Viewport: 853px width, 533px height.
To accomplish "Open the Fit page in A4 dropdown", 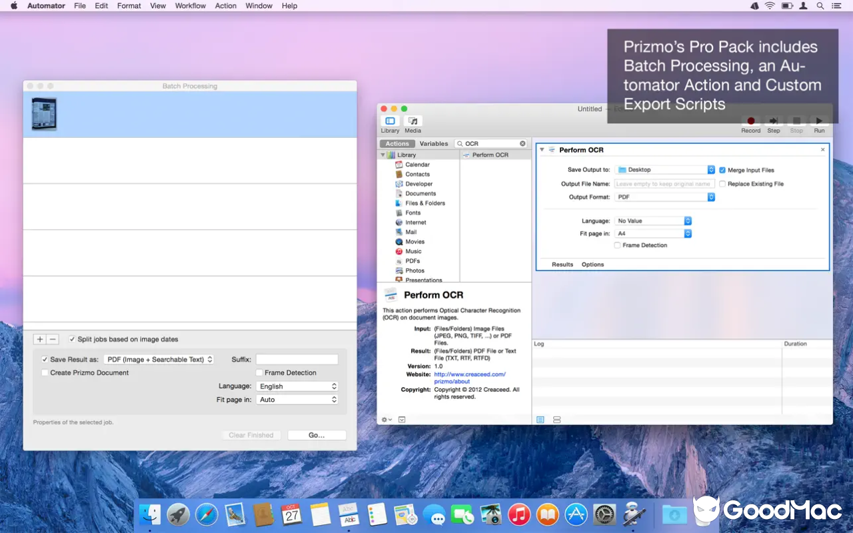I will 653,234.
